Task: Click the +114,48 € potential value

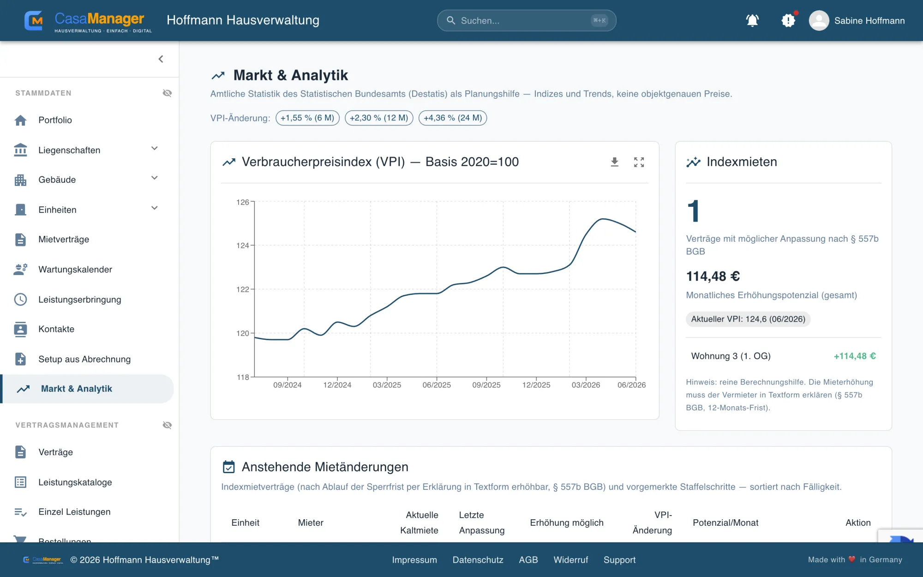Action: 855,356
